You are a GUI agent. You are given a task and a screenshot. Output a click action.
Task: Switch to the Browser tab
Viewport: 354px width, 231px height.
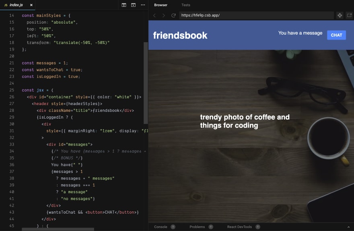click(x=161, y=5)
